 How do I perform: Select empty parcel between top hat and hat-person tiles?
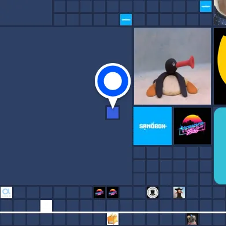click(x=166, y=192)
